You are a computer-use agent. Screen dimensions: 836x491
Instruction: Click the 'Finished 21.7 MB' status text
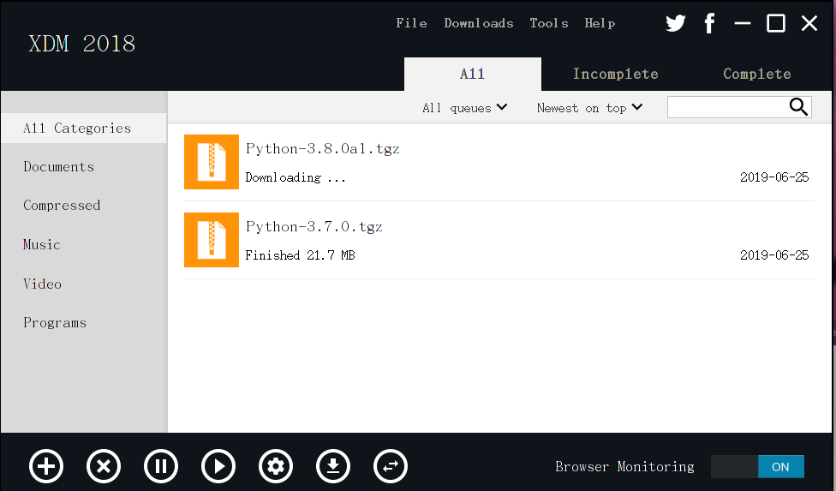pos(300,255)
